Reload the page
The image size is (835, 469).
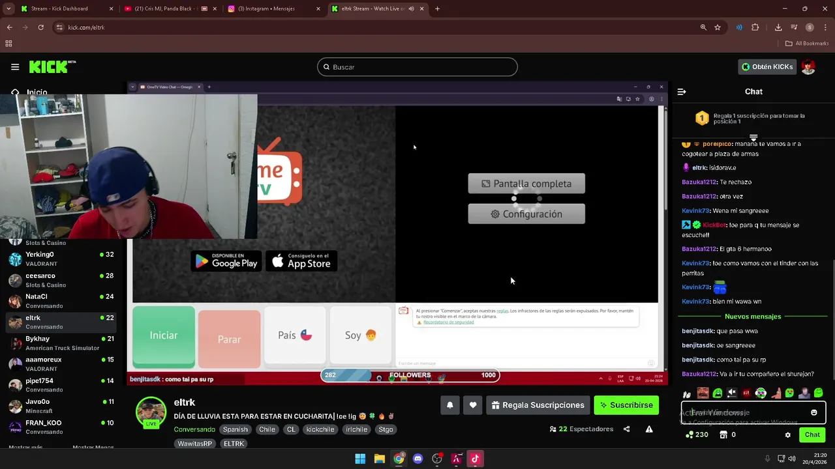click(40, 27)
